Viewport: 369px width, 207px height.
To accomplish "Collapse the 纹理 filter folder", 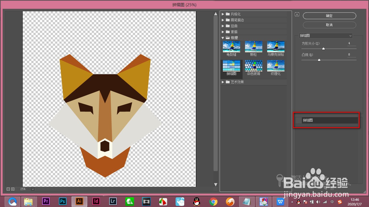I will click(x=223, y=38).
